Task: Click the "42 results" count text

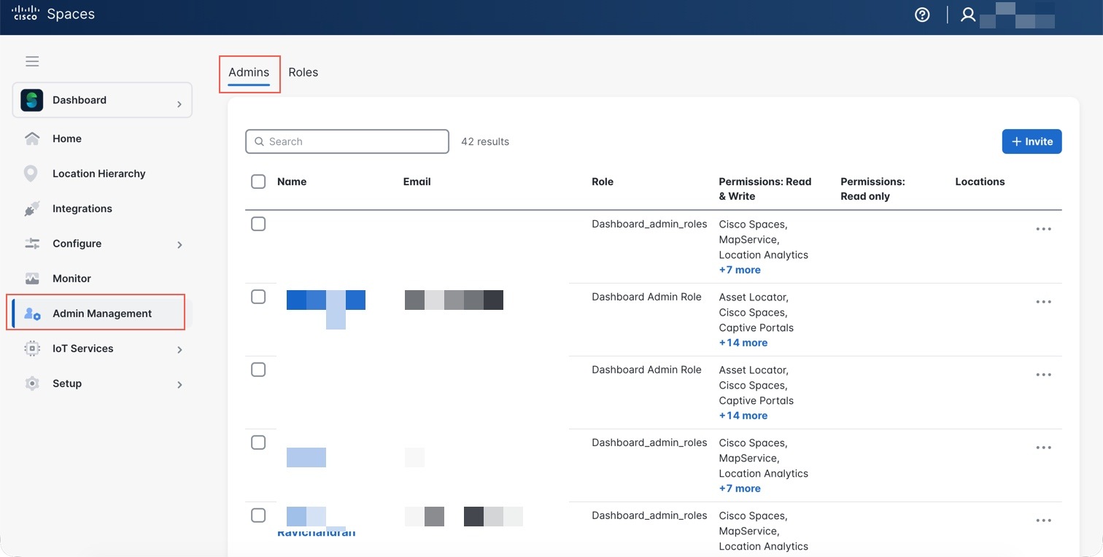Action: pos(485,141)
